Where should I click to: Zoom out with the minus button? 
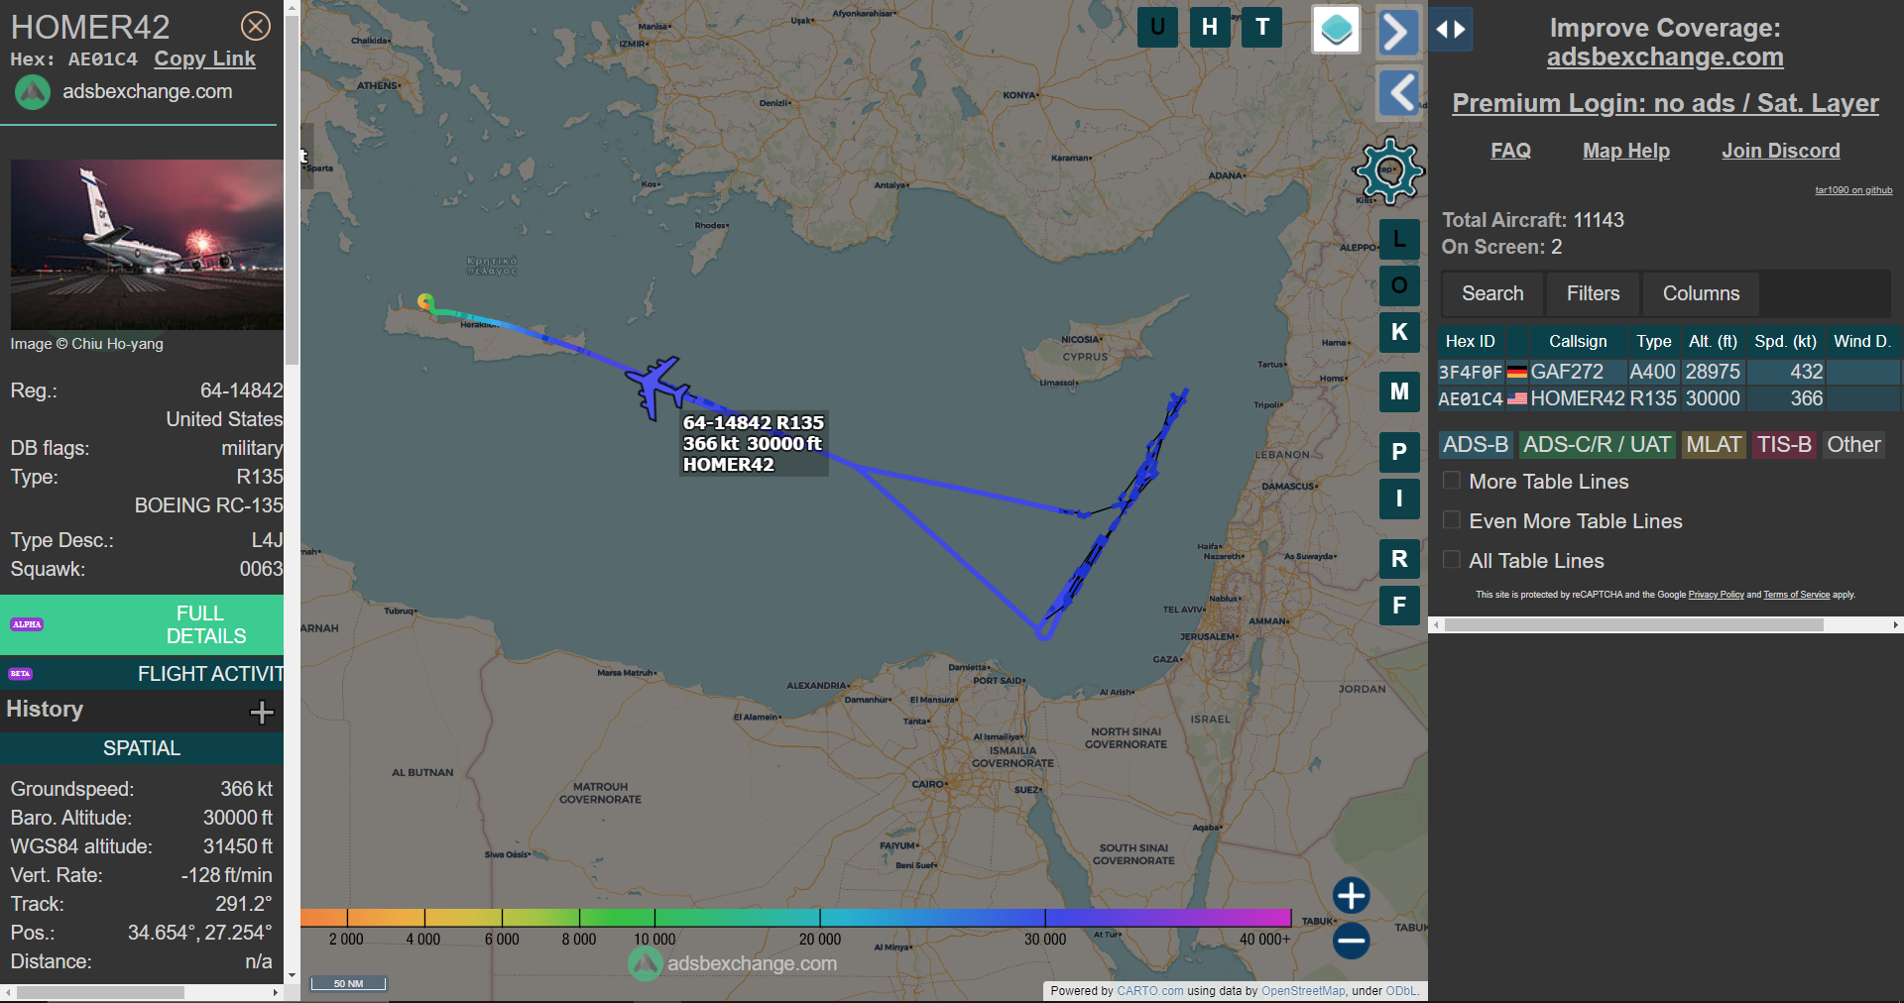pyautogui.click(x=1351, y=941)
